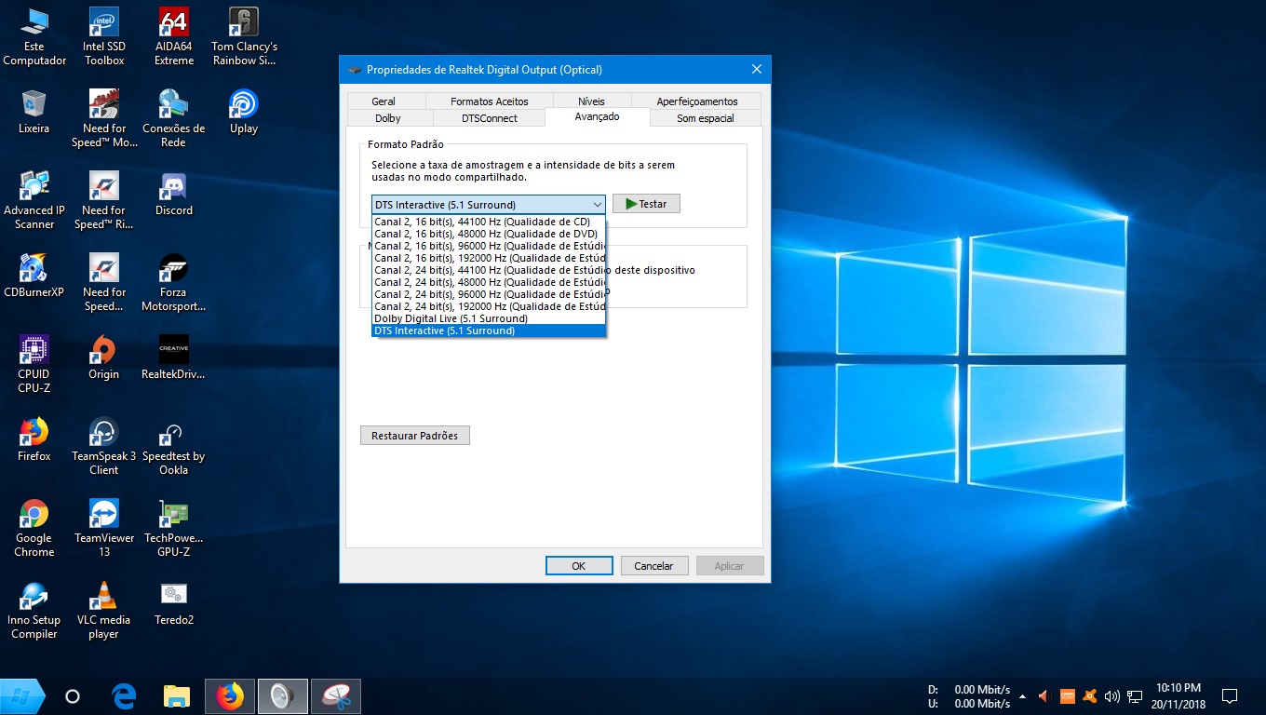The height and width of the screenshot is (715, 1266).
Task: Click the orange keyboard tray icon
Action: click(x=1068, y=696)
